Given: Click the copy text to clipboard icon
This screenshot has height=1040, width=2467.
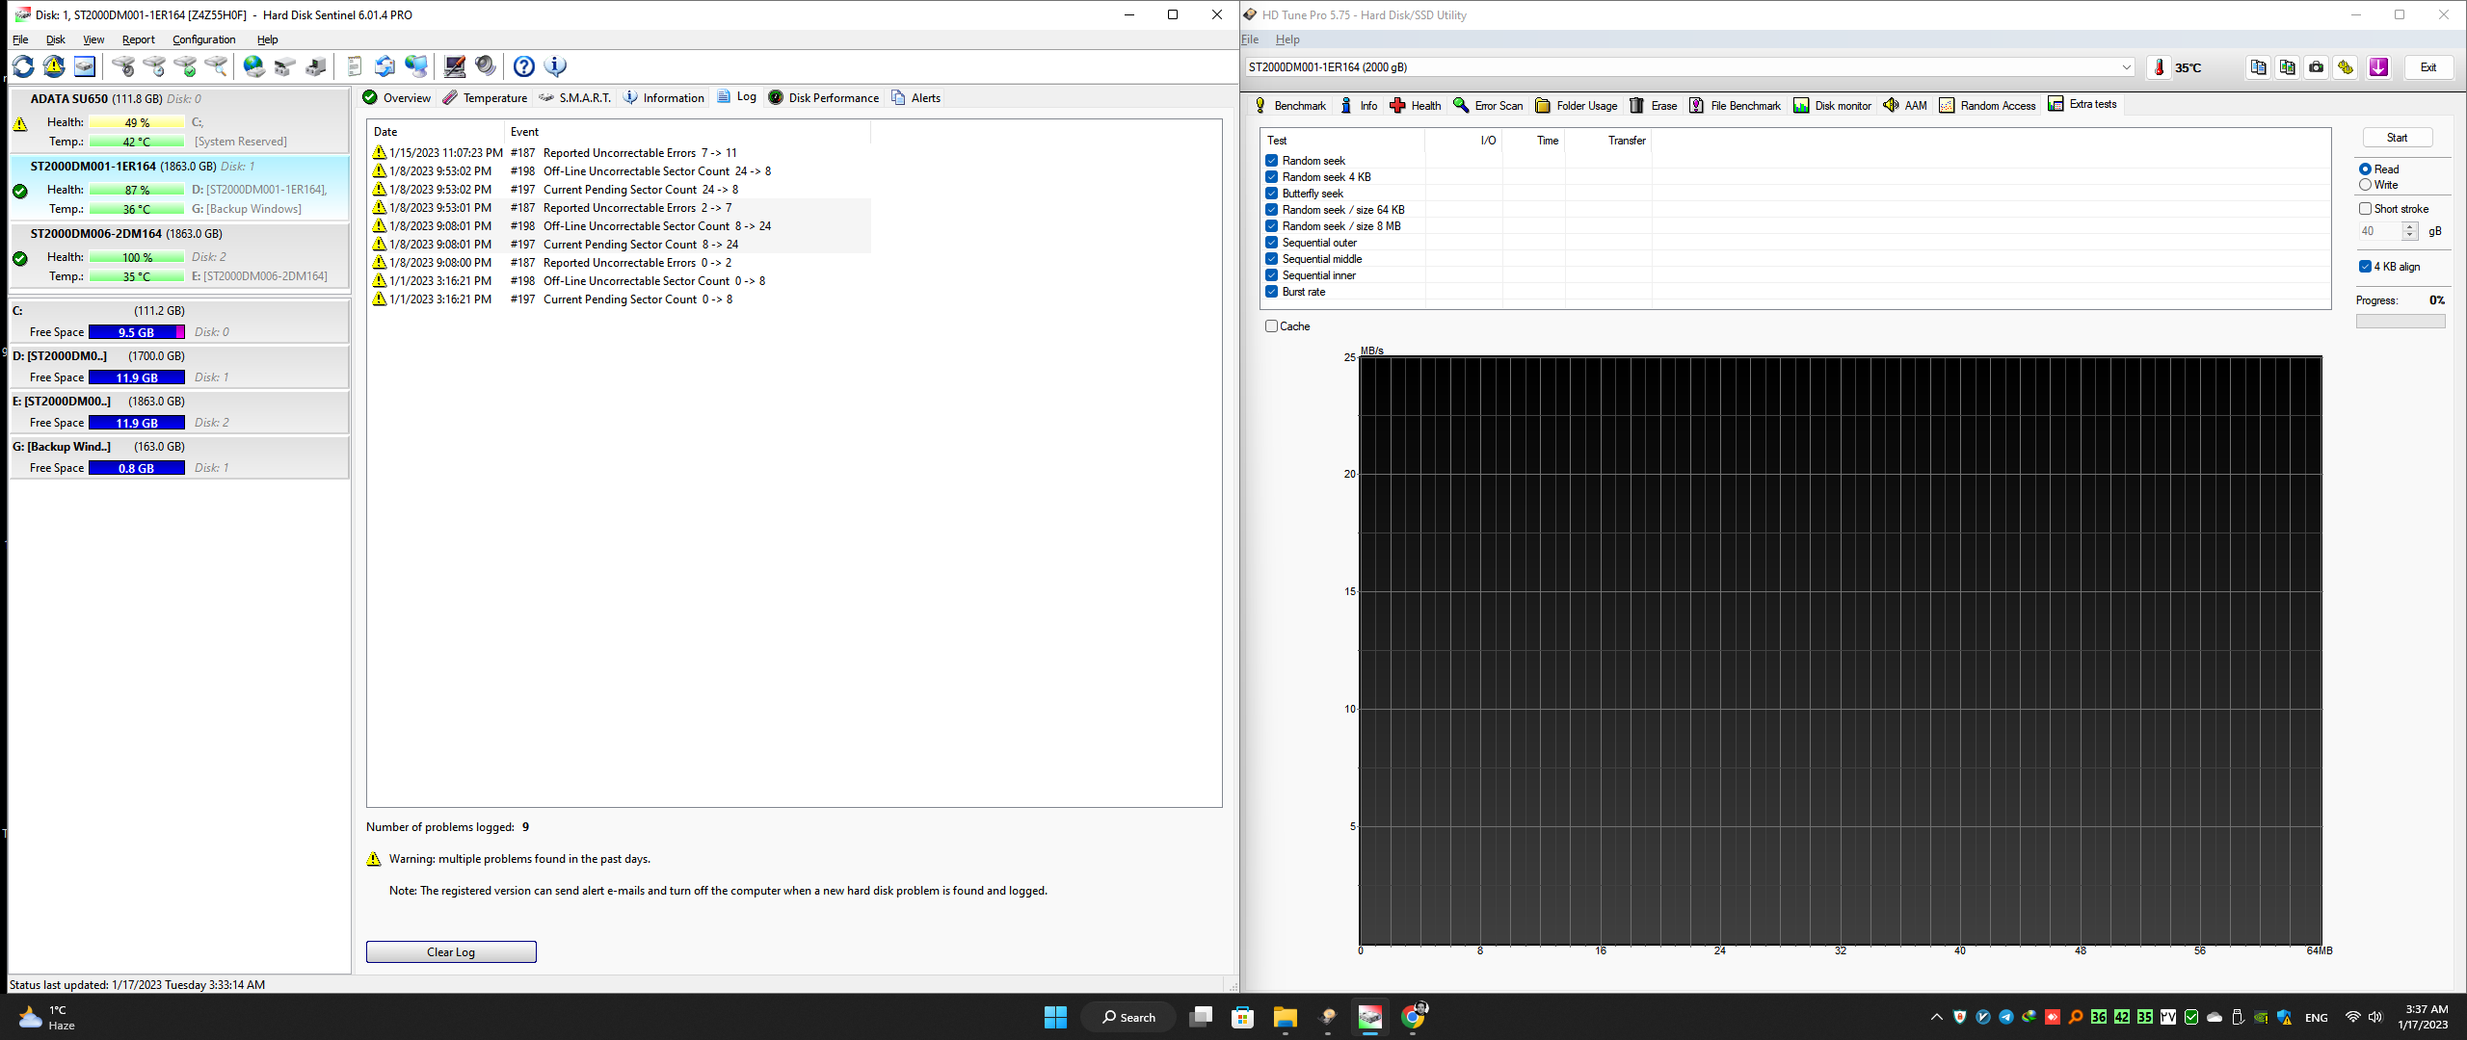Looking at the screenshot, I should [2258, 67].
